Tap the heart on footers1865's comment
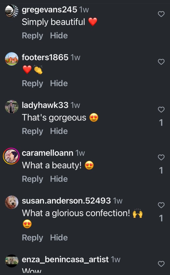 [161, 62]
